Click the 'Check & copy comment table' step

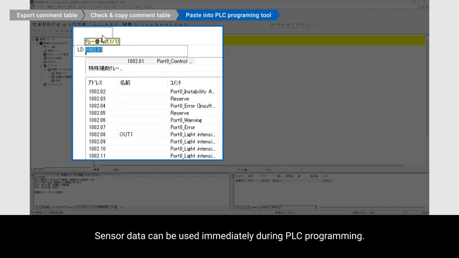pos(130,15)
